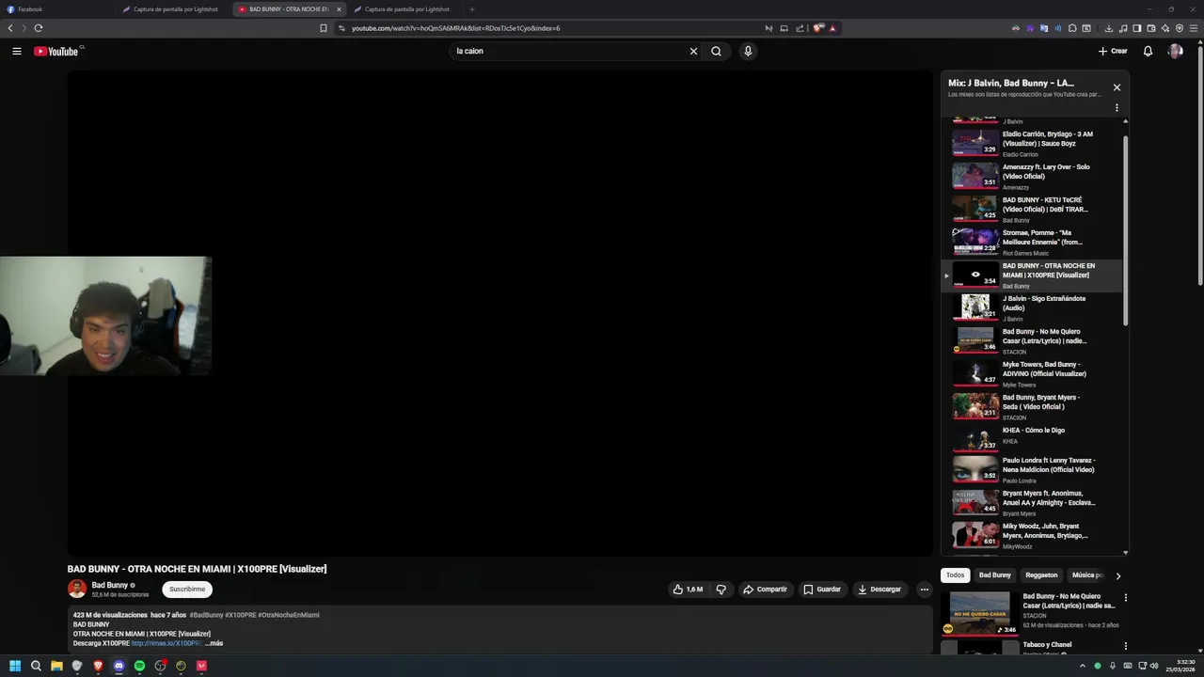Reload the page
The height and width of the screenshot is (677, 1204).
coord(39,28)
